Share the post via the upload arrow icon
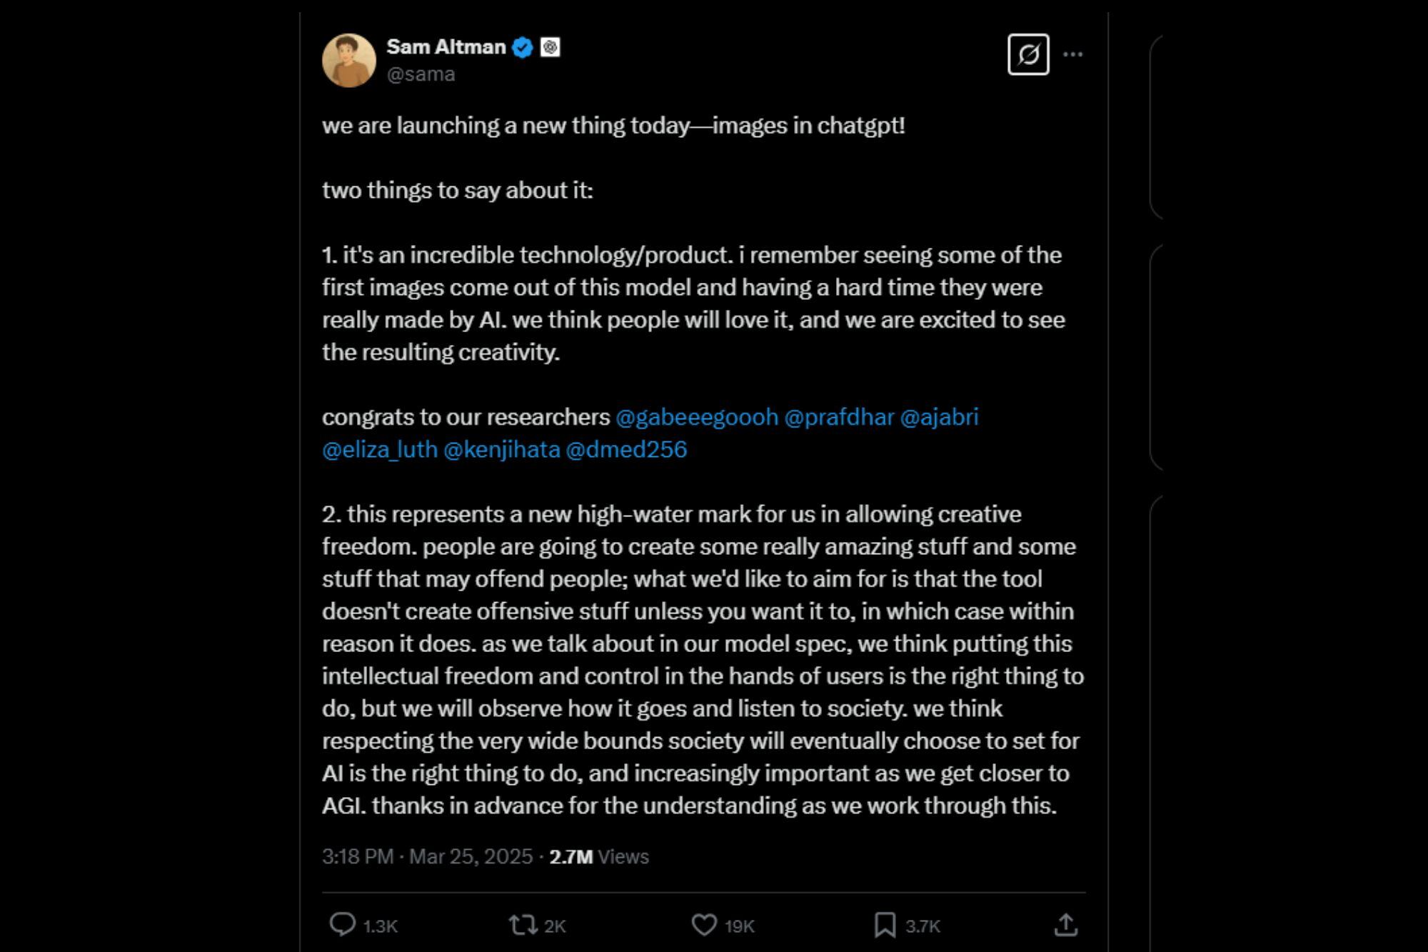 [x=1065, y=925]
